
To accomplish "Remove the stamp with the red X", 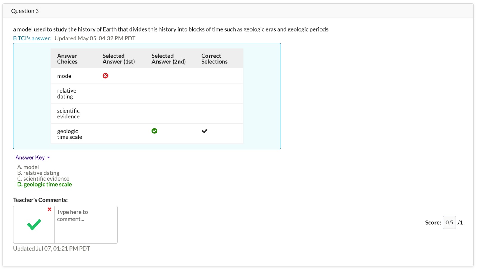I will pyautogui.click(x=49, y=209).
